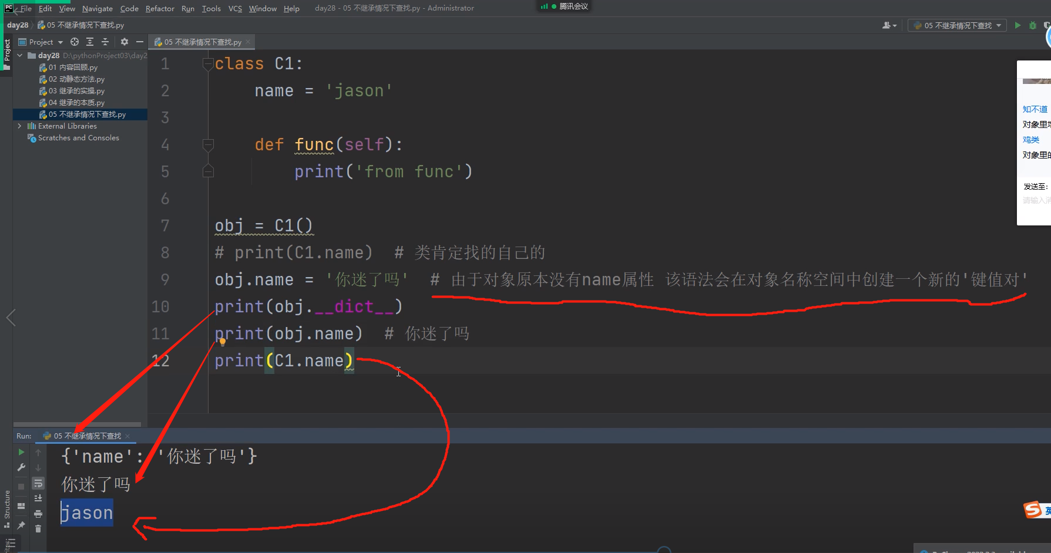The image size is (1051, 553).
Task: Hide the Project tool window with minus icon
Action: [140, 42]
